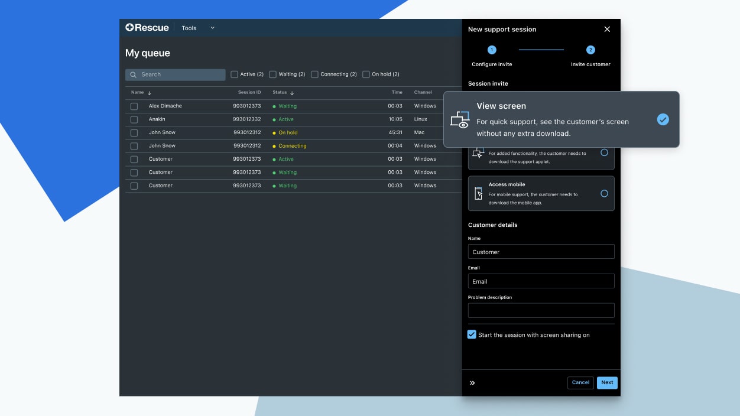
Task: Click the Cancel button
Action: pos(580,382)
